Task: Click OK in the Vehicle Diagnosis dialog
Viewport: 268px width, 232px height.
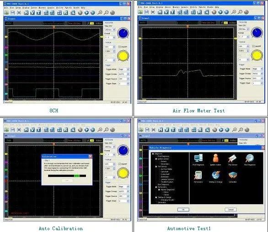Action: coord(183,210)
